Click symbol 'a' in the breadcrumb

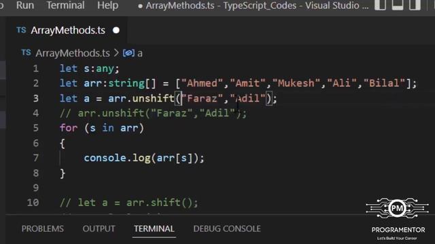[x=140, y=54]
